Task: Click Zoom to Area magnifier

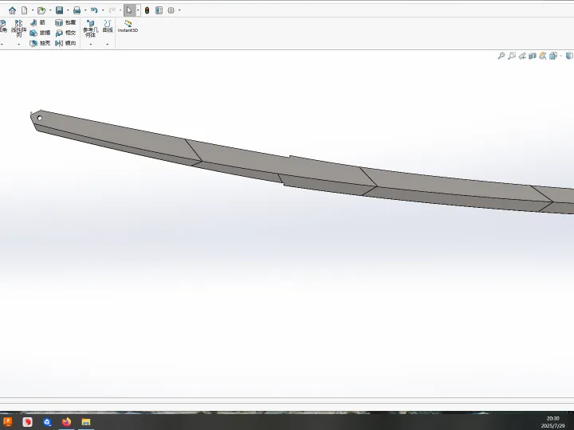Action: point(512,56)
